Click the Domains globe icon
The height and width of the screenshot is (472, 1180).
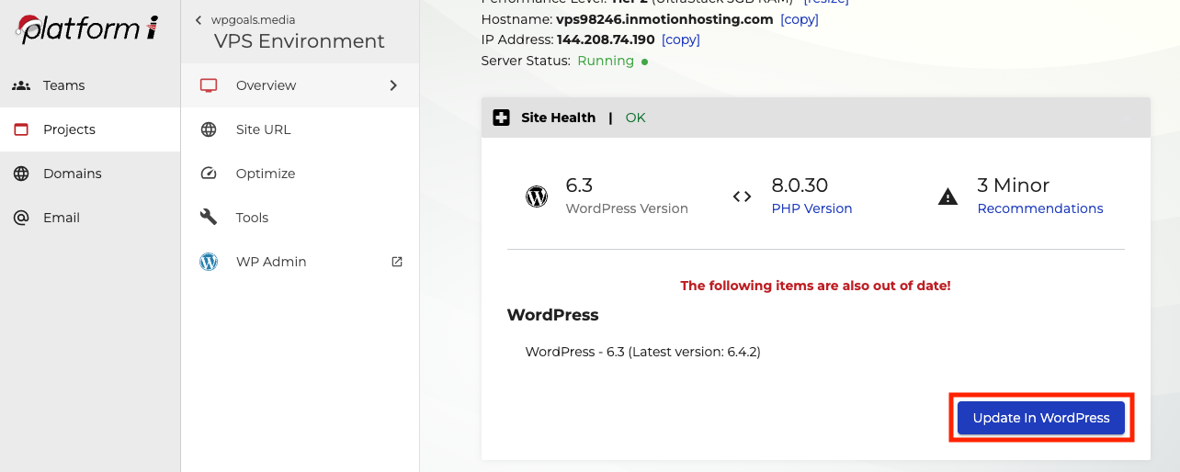coord(21,174)
